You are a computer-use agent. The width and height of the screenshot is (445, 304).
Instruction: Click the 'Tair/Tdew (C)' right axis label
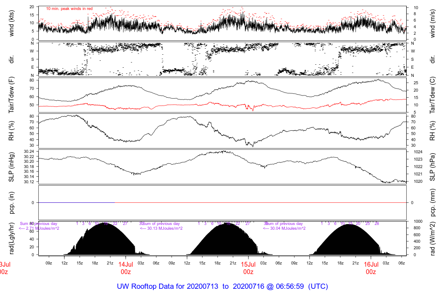434,95
